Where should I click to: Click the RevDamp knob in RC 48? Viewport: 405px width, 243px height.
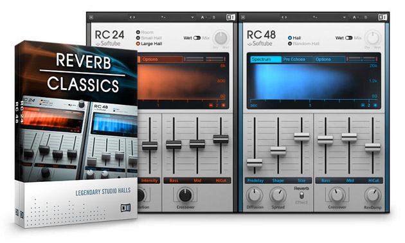click(x=373, y=195)
